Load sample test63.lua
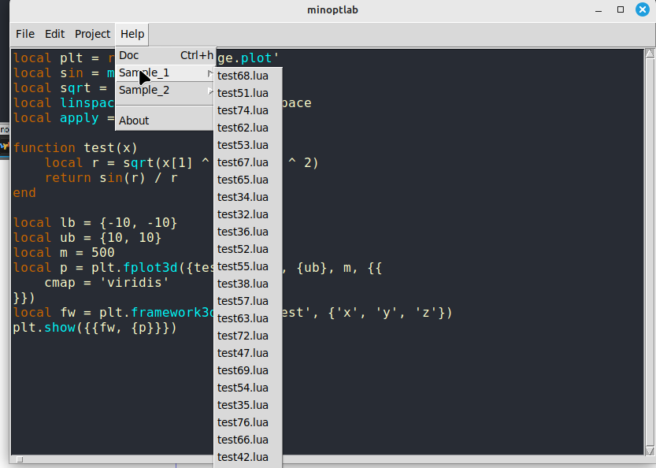This screenshot has height=468, width=656. click(x=247, y=318)
